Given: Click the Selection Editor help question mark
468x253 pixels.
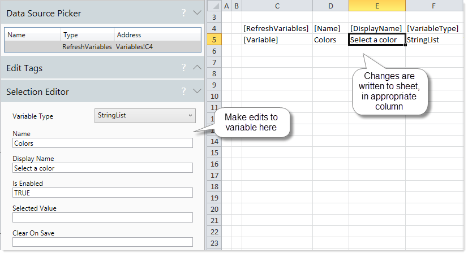Looking at the screenshot, I should [183, 91].
